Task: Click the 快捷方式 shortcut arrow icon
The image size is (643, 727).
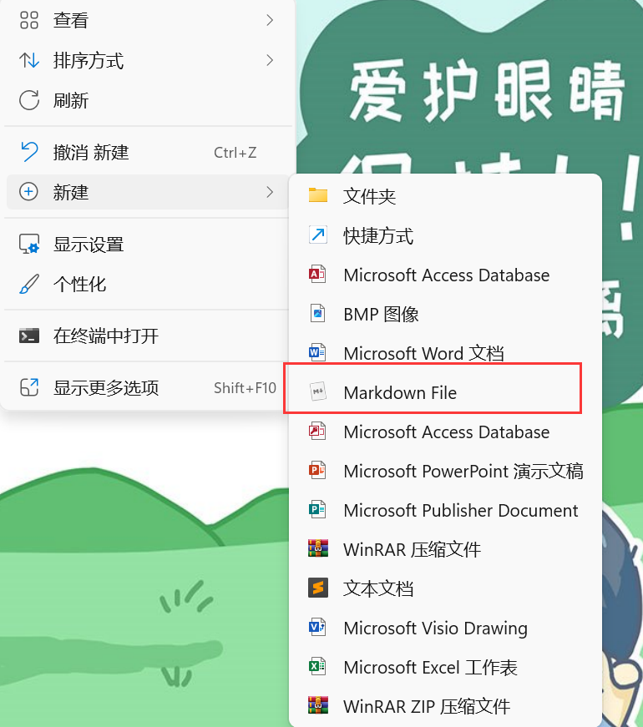Action: coord(318,235)
